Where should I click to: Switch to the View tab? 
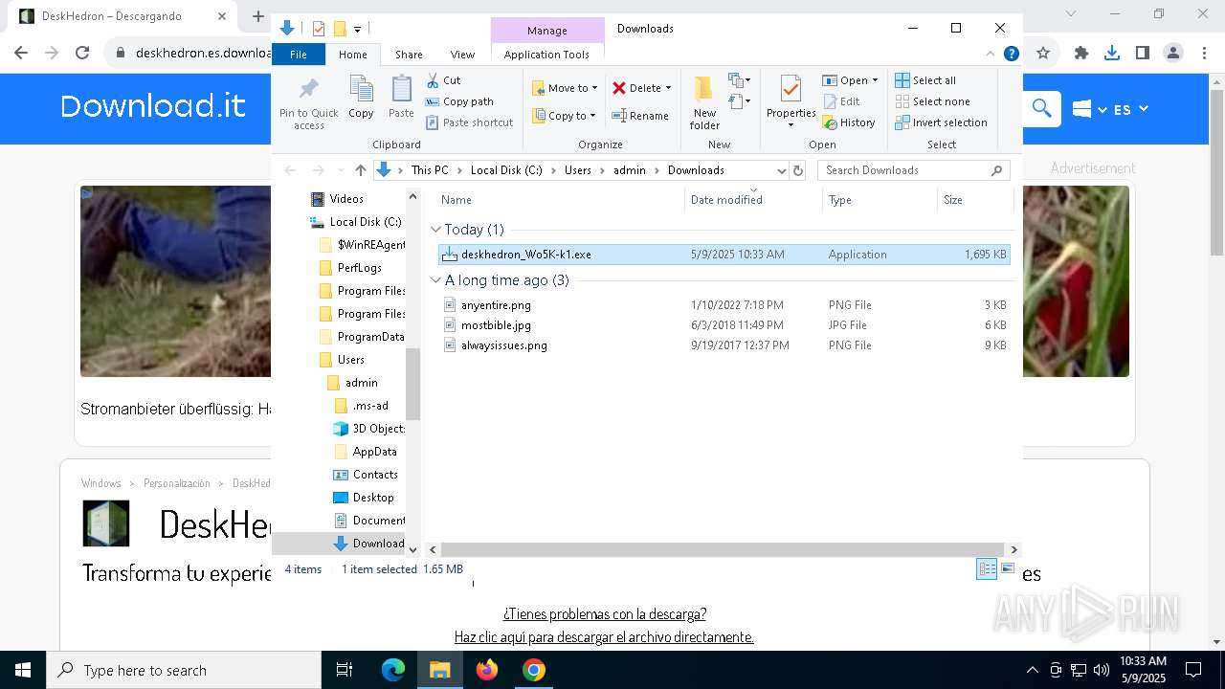click(462, 55)
